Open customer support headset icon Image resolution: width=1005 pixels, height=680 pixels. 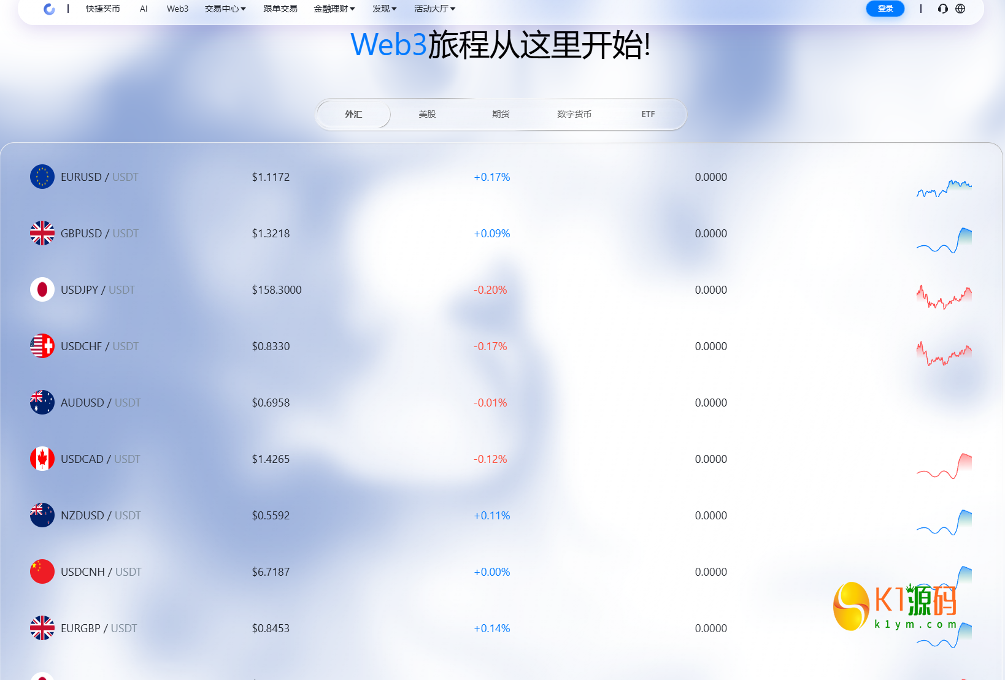[x=943, y=9]
